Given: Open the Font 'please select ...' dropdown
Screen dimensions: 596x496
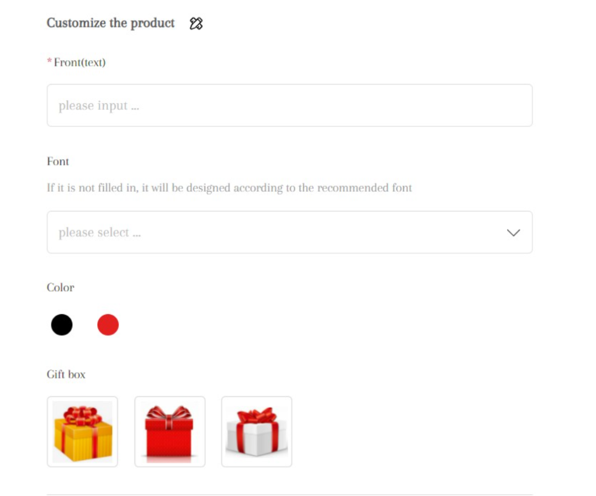Looking at the screenshot, I should [276, 233].
